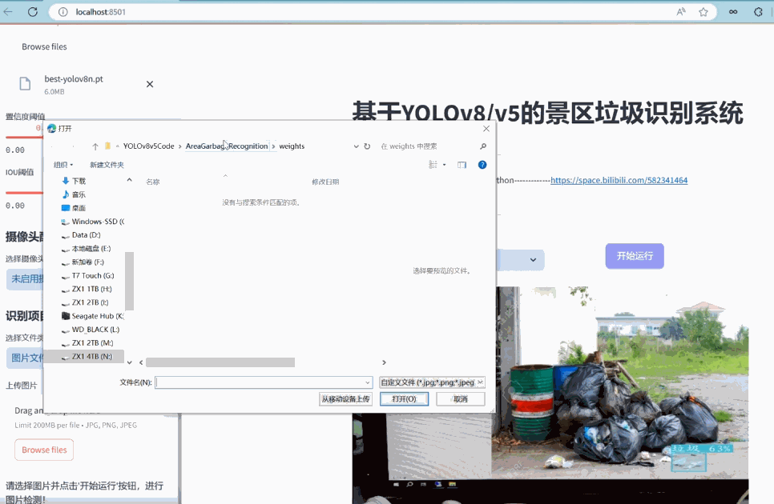Remove the uploaded best-yolov8n.pt file
The width and height of the screenshot is (774, 504).
[x=149, y=83]
